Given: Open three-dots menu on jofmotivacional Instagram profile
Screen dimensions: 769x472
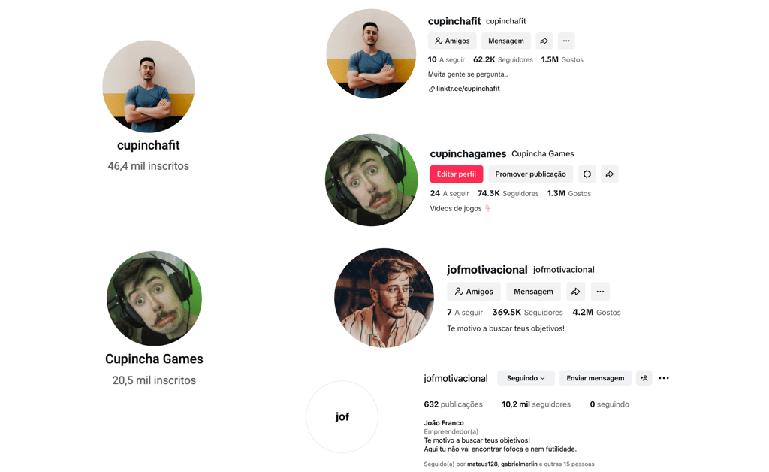Looking at the screenshot, I should click(x=664, y=378).
